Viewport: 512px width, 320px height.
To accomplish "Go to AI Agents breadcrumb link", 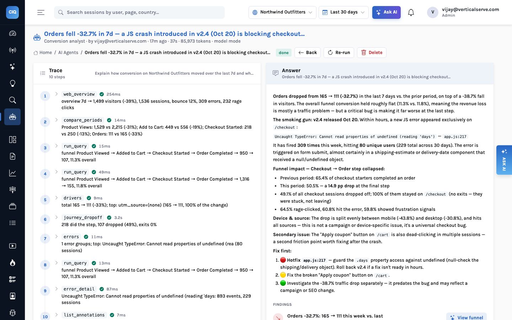I will coord(68,53).
